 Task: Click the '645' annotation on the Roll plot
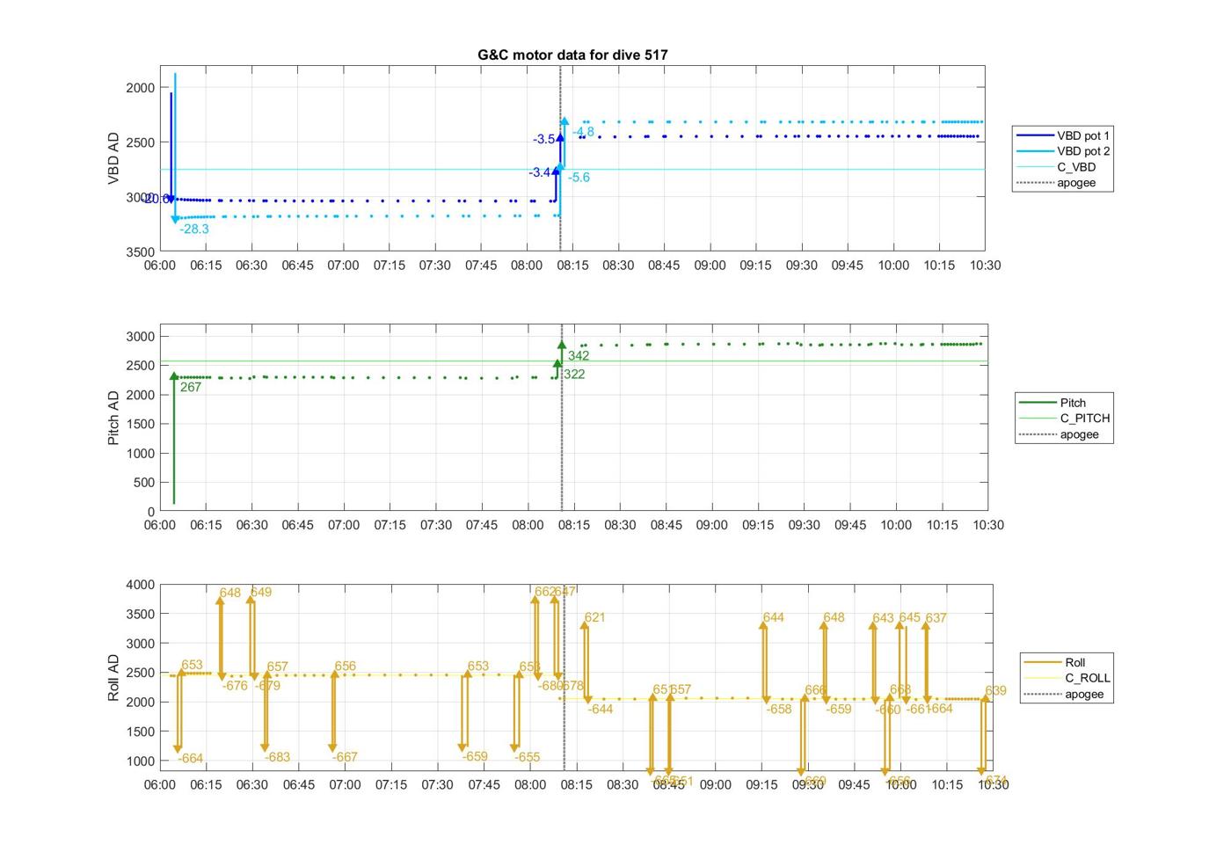point(910,618)
